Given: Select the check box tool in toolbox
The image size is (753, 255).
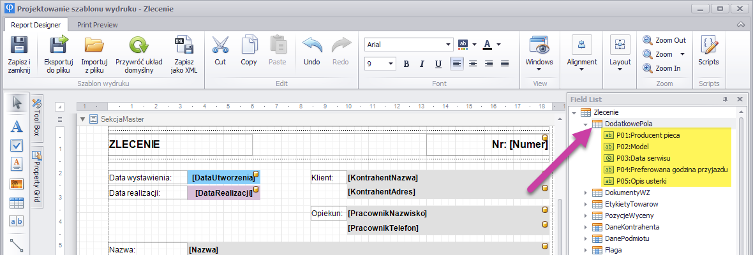Looking at the screenshot, I should coord(17,145).
